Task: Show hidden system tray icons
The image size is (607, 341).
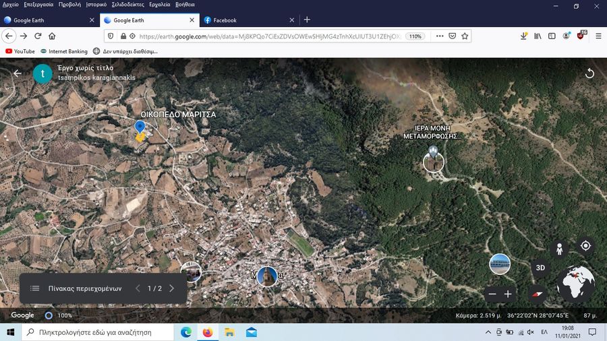Action: [488, 332]
